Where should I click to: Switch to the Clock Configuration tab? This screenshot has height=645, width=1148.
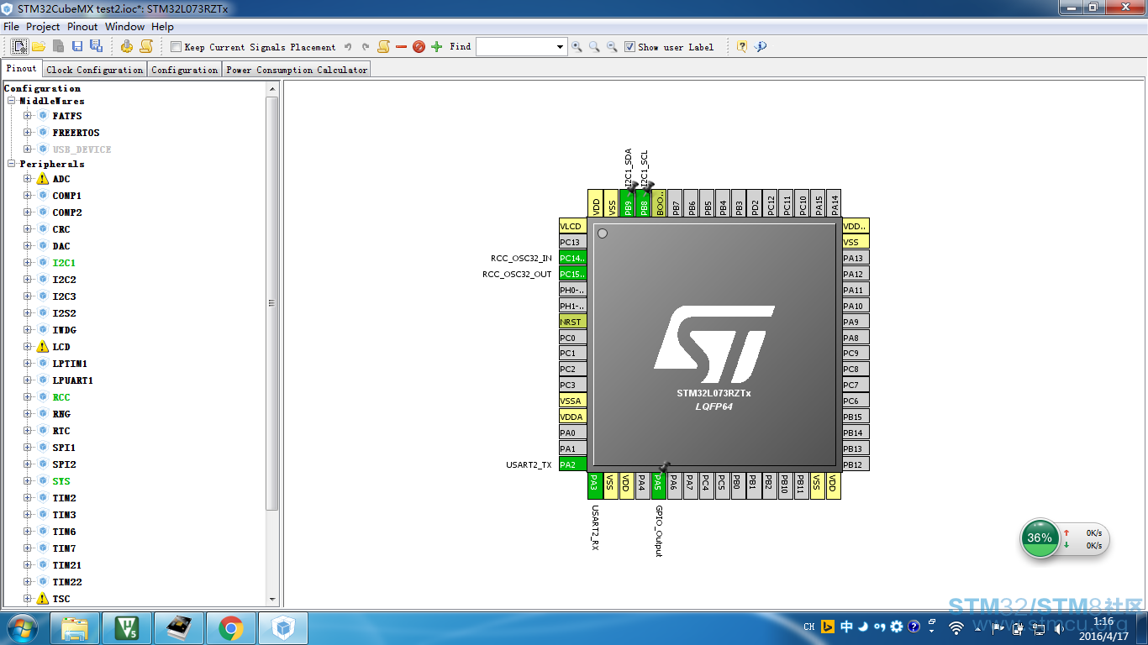pyautogui.click(x=95, y=70)
